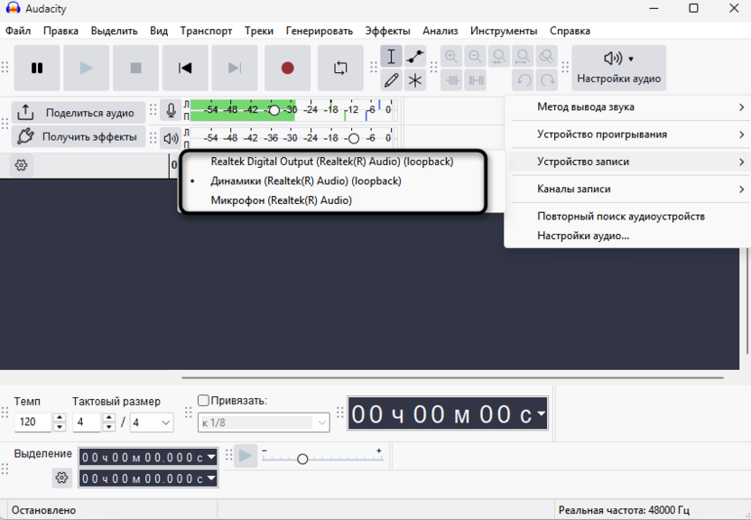The height and width of the screenshot is (520, 751).
Task: Click the Pause playback button
Action: (36, 68)
